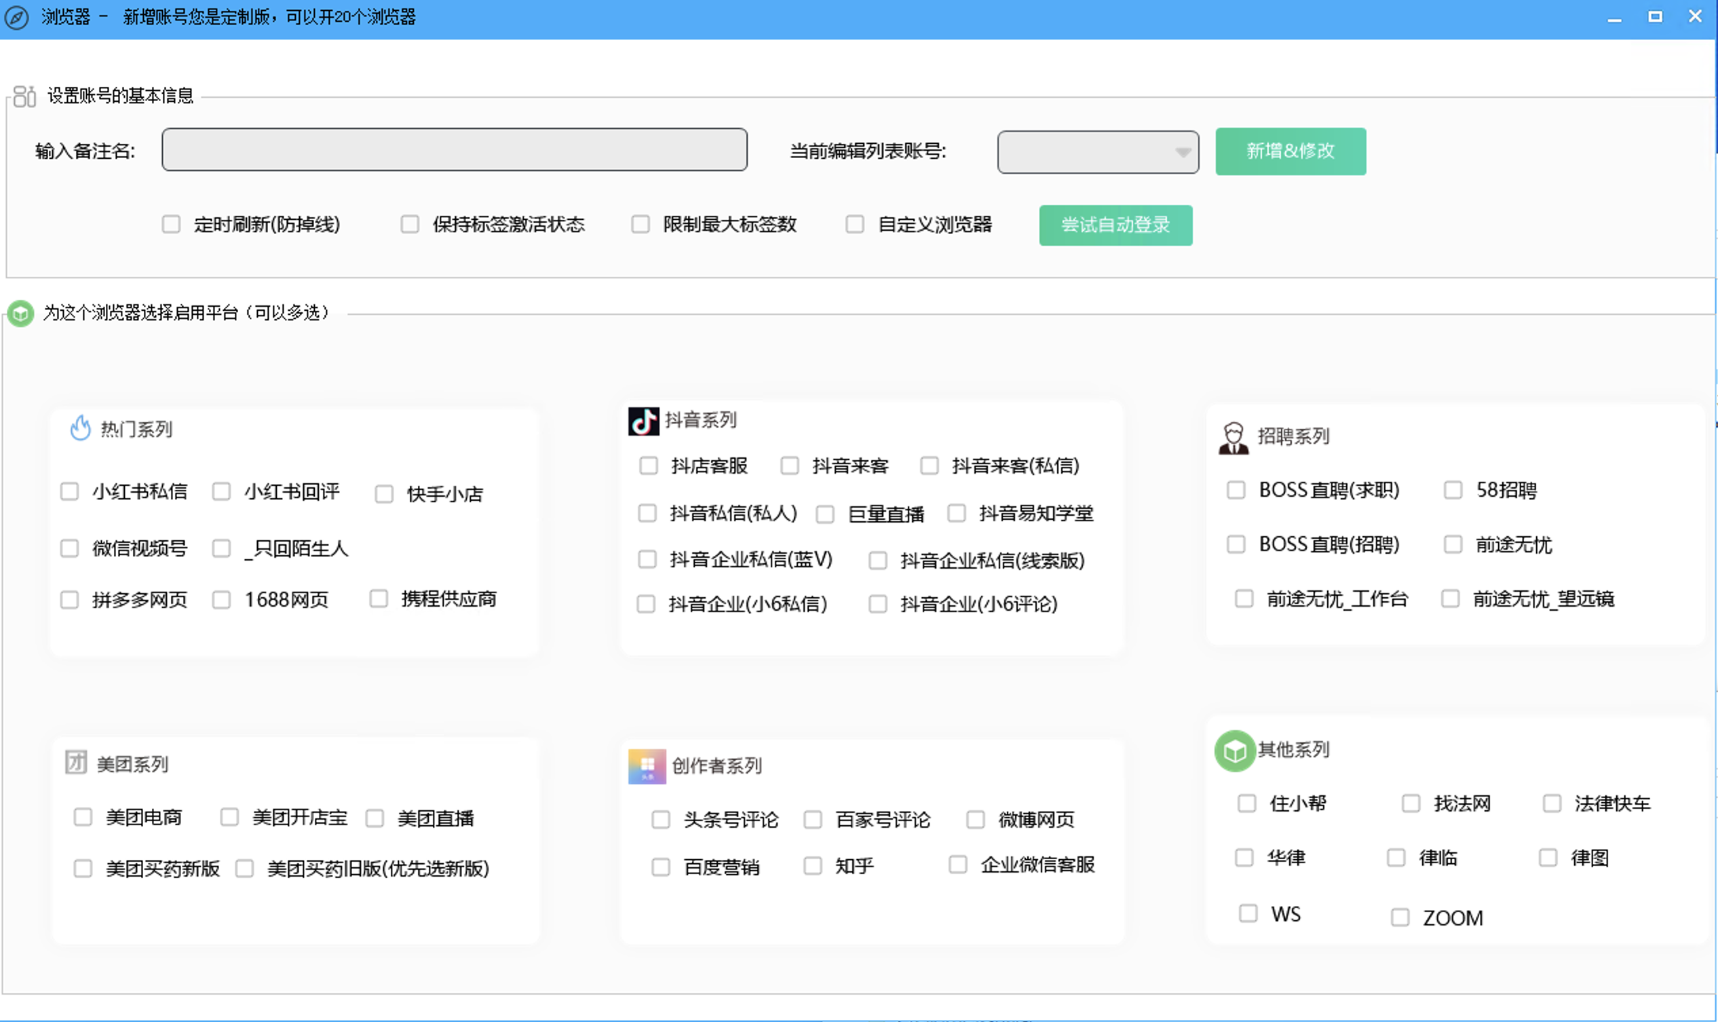Check the 抖音易知学堂 checkbox
1718x1022 pixels.
coord(957,514)
